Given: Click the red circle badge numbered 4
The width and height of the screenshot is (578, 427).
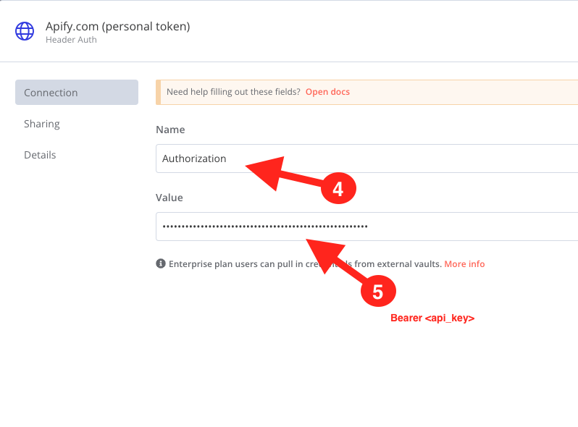Looking at the screenshot, I should click(x=338, y=189).
